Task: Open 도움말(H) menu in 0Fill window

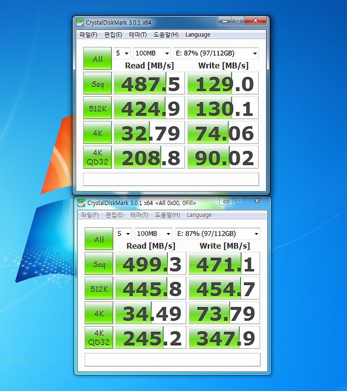Action: pyautogui.click(x=168, y=215)
